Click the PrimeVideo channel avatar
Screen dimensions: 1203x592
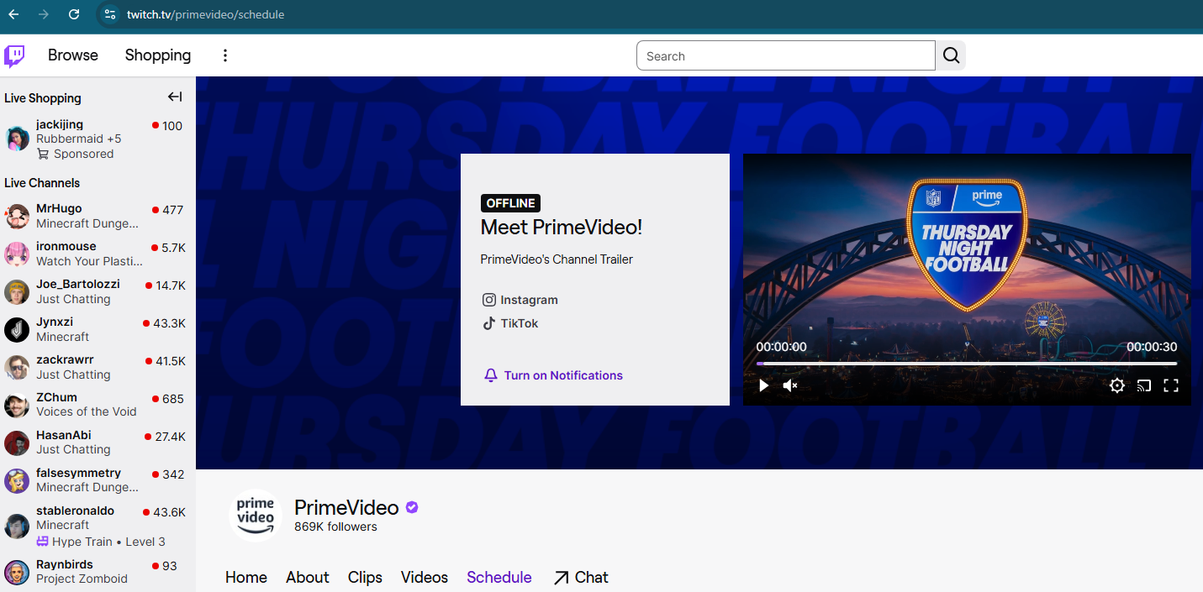click(255, 515)
